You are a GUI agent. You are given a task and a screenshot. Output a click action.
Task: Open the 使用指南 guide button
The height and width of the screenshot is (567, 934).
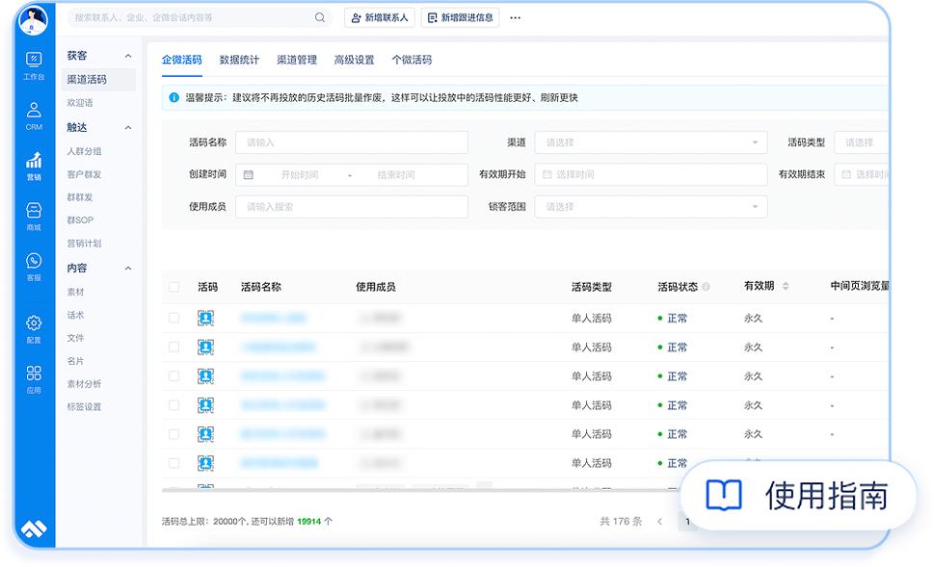point(798,496)
